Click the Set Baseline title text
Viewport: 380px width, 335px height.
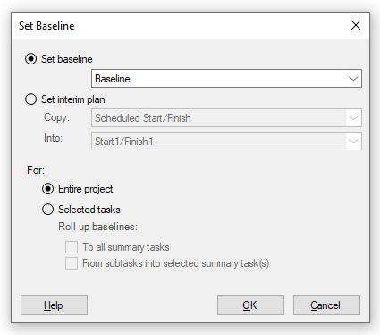(46, 26)
